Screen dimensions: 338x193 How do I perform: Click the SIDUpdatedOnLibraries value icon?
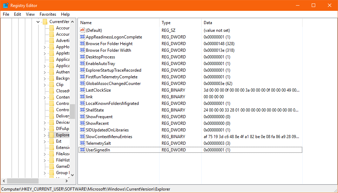(x=82, y=130)
